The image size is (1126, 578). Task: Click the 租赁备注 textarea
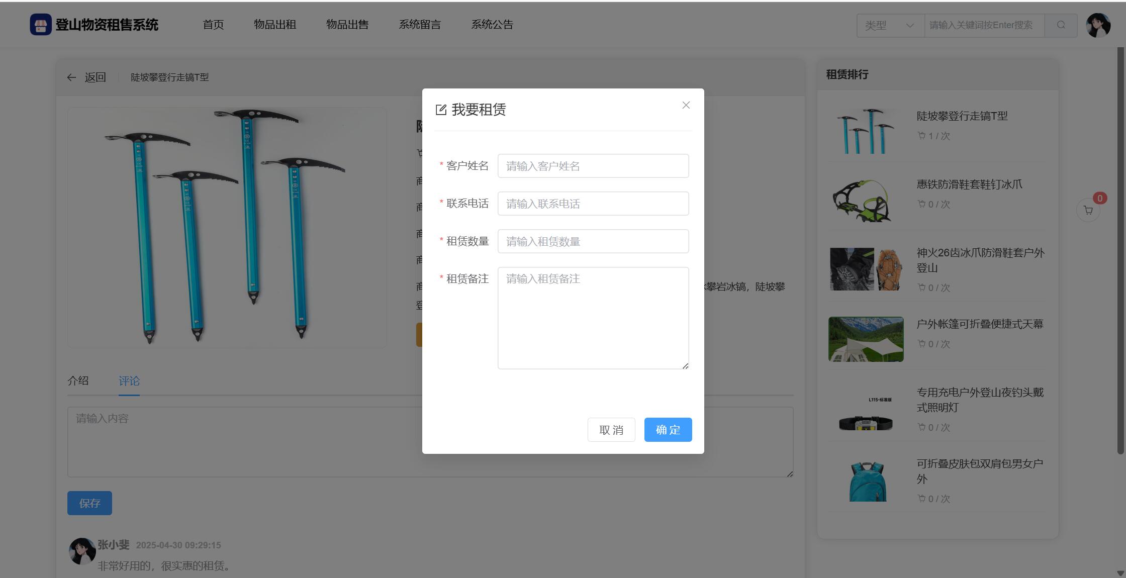click(593, 318)
